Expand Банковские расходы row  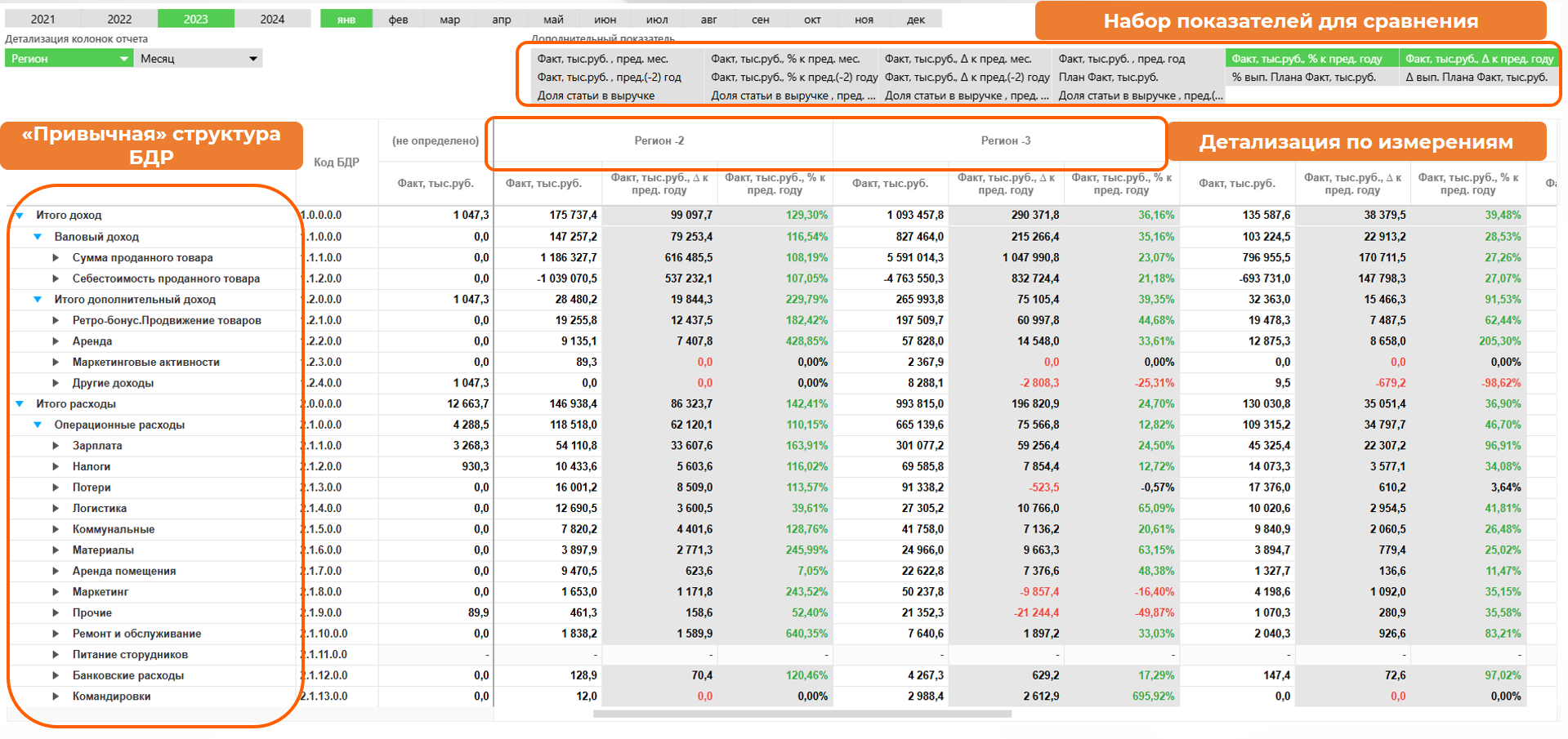(56, 675)
